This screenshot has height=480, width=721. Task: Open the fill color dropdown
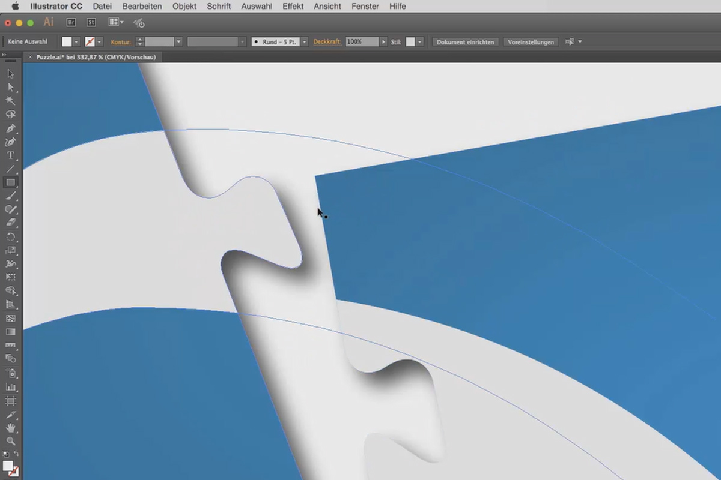coord(76,42)
